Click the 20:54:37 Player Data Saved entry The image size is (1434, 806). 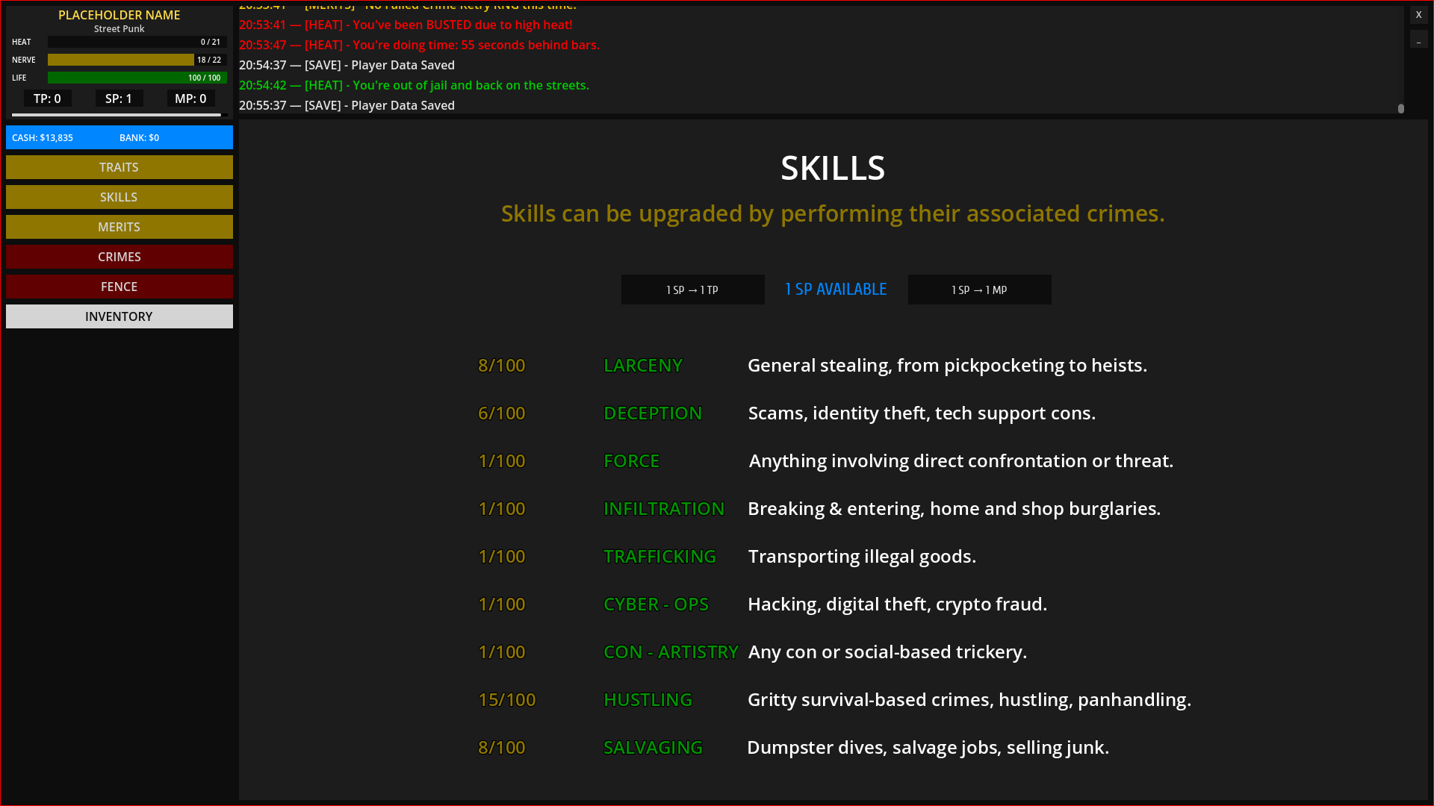[x=347, y=65]
